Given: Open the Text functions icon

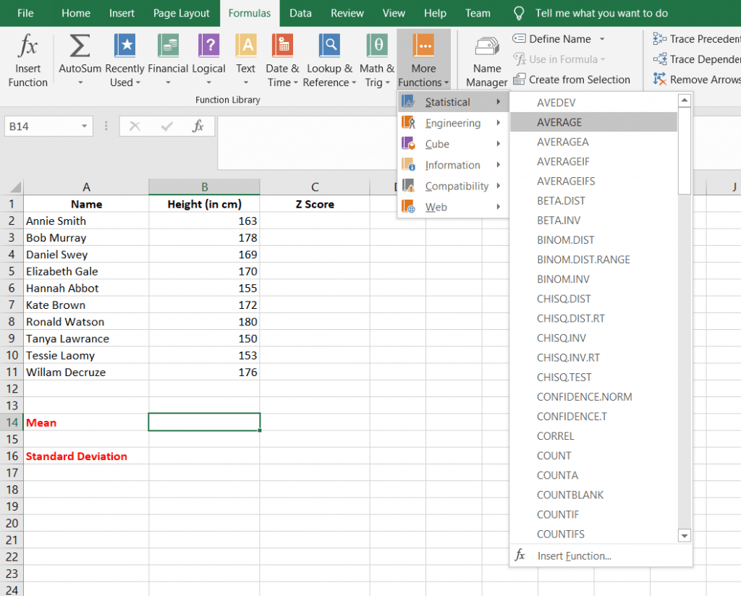Looking at the screenshot, I should [246, 46].
